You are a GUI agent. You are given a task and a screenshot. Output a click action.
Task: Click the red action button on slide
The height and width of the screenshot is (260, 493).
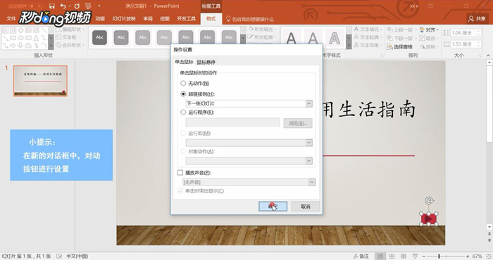429,219
